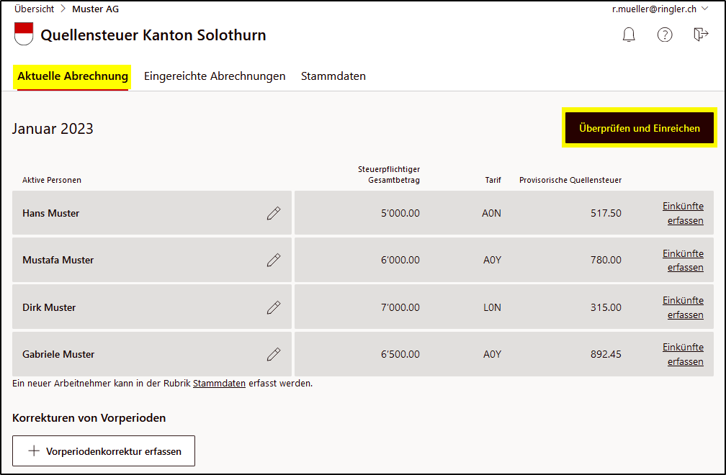Click Einkünfte erfassen for Dirk Muster
The width and height of the screenshot is (726, 475).
pyautogui.click(x=683, y=307)
